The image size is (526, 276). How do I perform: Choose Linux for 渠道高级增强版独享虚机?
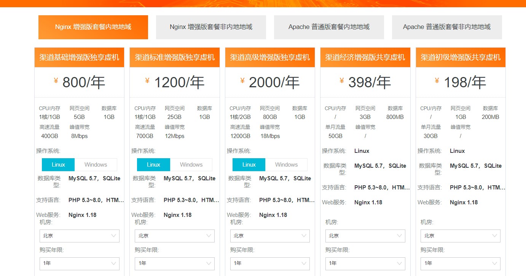coord(249,165)
